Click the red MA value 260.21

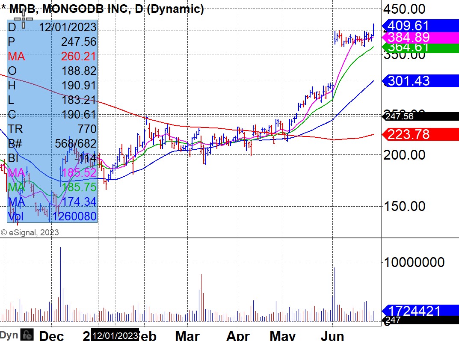pyautogui.click(x=79, y=56)
